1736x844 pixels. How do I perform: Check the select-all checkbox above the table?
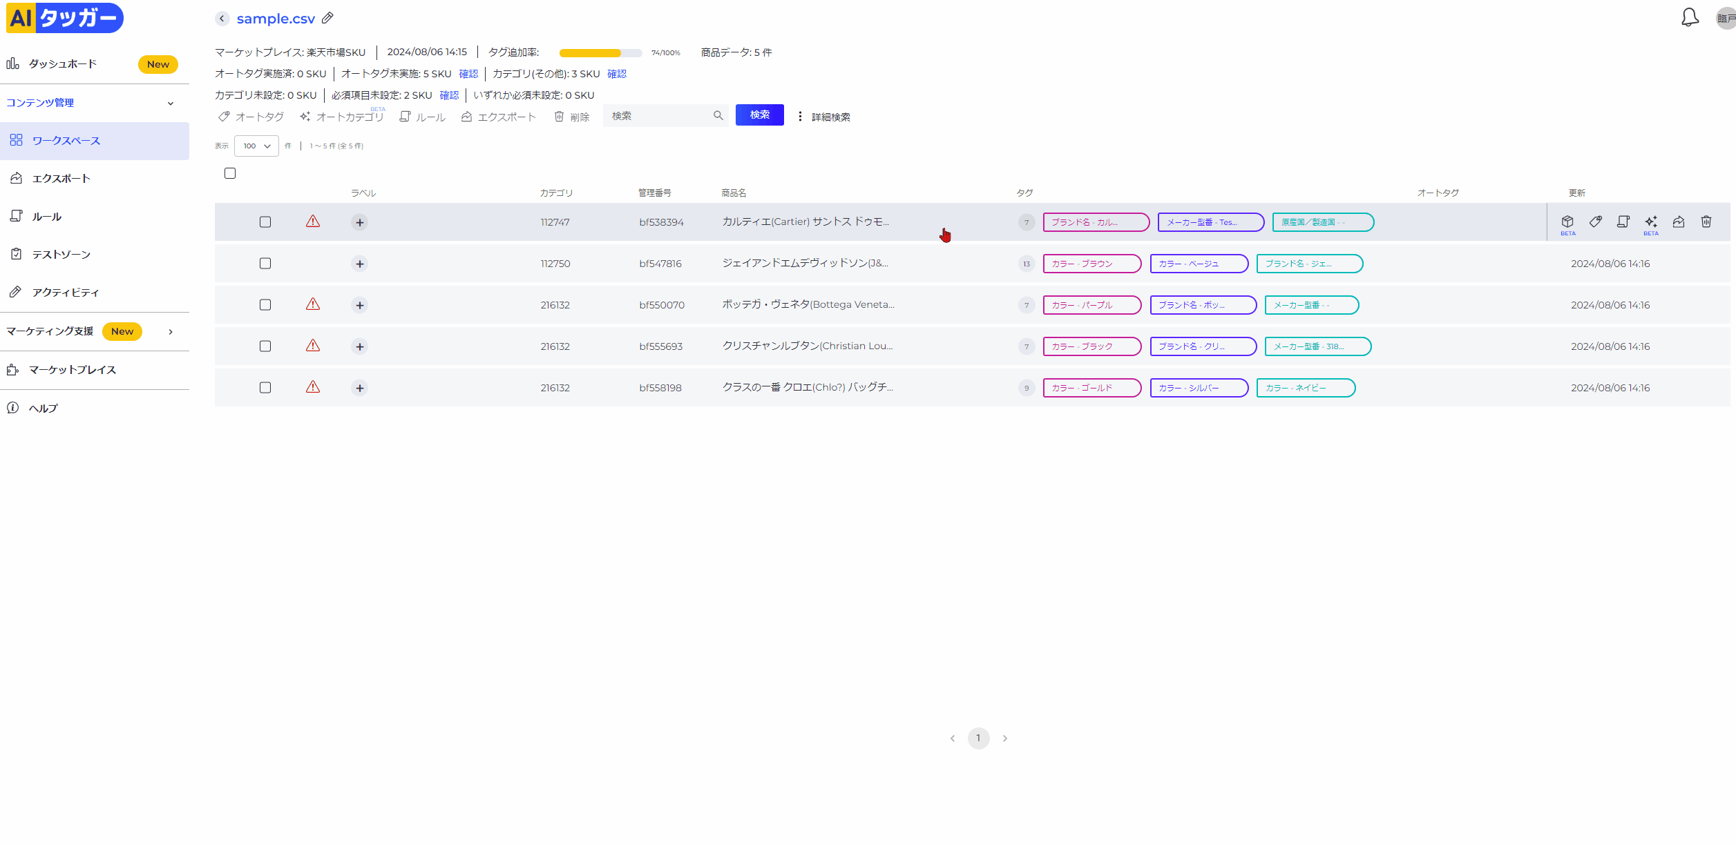(x=230, y=173)
